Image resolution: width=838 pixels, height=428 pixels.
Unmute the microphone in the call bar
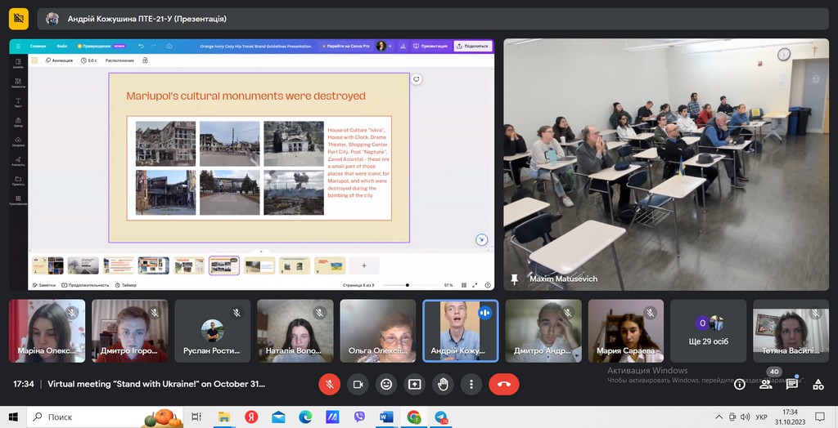point(329,384)
